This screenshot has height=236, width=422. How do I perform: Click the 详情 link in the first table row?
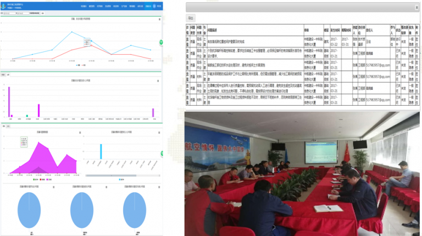tap(187, 40)
